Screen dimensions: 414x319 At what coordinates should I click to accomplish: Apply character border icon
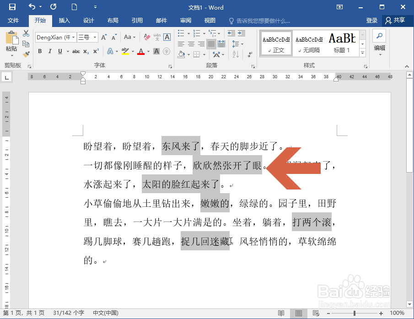point(167,37)
